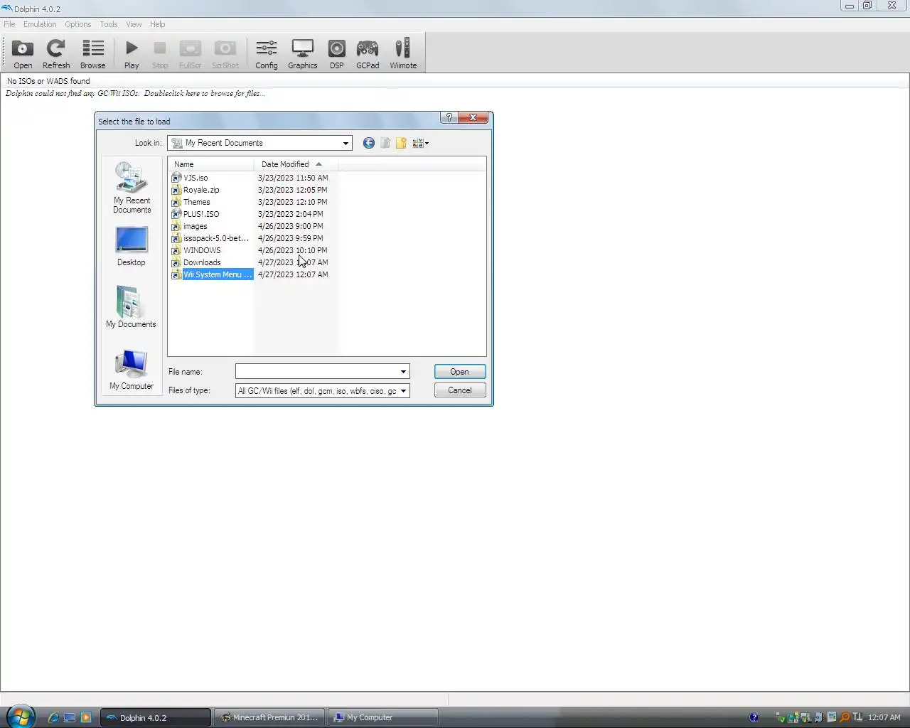Open Wiimote settings from the toolbar
Screen dimensions: 910x728
click(x=403, y=54)
